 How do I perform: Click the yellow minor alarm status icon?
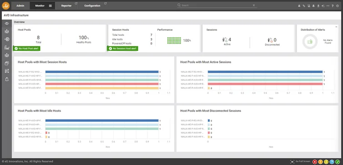coord(326,162)
